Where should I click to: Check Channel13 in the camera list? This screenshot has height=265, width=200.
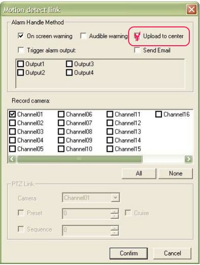(x=110, y=131)
